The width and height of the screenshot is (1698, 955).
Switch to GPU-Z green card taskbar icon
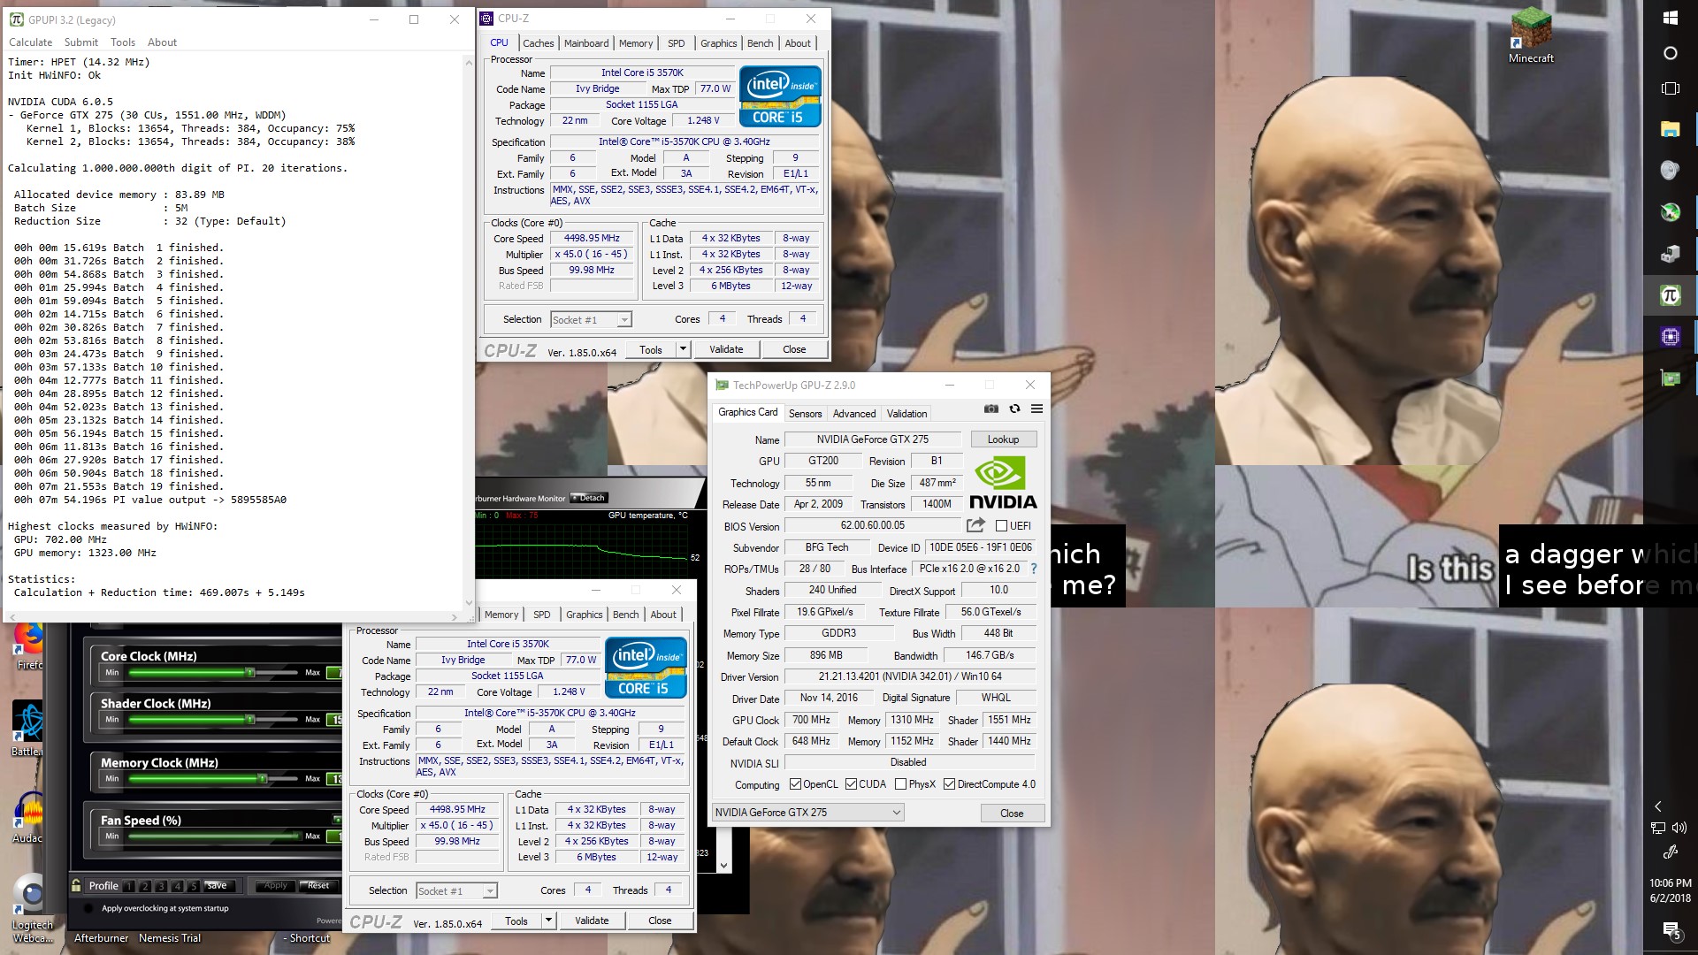tap(1670, 378)
